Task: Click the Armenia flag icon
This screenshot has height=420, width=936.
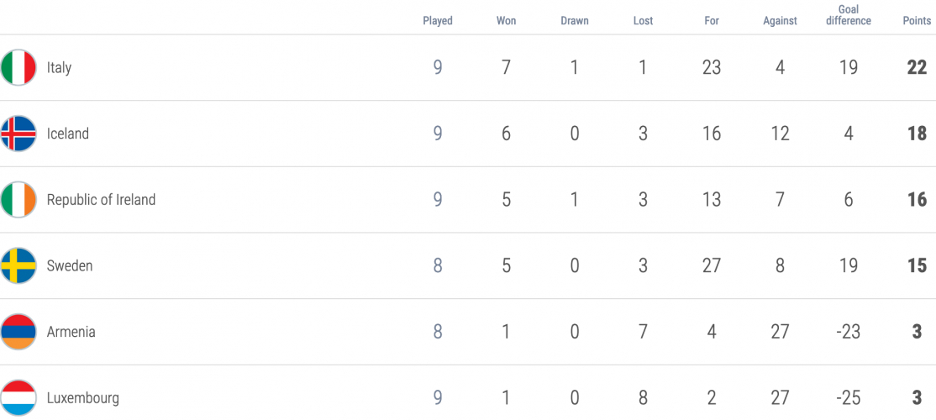Action: click(18, 332)
